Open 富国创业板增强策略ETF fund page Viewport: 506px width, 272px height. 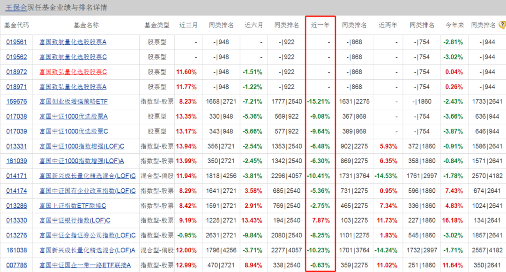pos(74,101)
